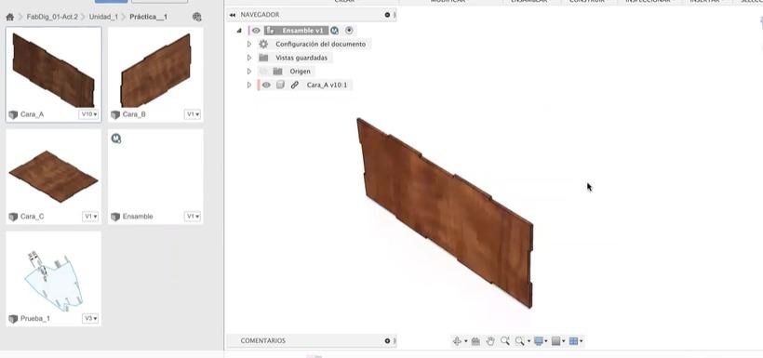Click the milestone badge on Ensamble thumbnail
The height and width of the screenshot is (358, 763).
click(x=115, y=139)
